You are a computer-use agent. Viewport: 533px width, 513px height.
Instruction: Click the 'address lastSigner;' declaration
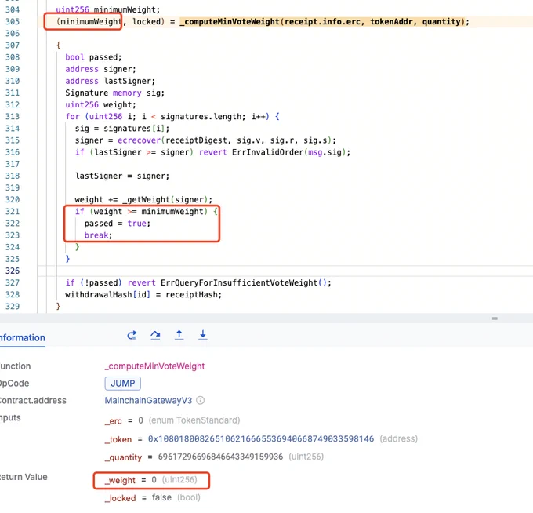point(111,81)
